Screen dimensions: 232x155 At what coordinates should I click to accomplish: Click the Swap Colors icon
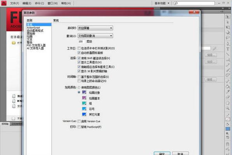coord(228,137)
